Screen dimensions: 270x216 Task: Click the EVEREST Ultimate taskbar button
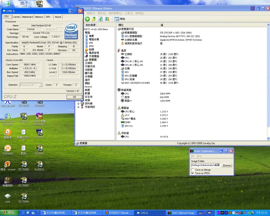click(x=118, y=213)
